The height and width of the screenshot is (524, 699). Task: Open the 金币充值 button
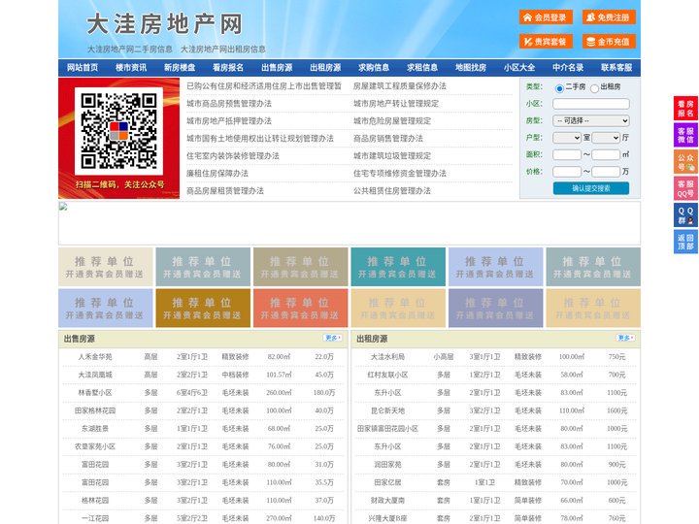pos(609,42)
